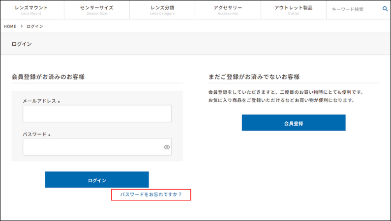391x221 pixels.
Task: Click the breadcrumb chevron separator
Action: coord(22,26)
